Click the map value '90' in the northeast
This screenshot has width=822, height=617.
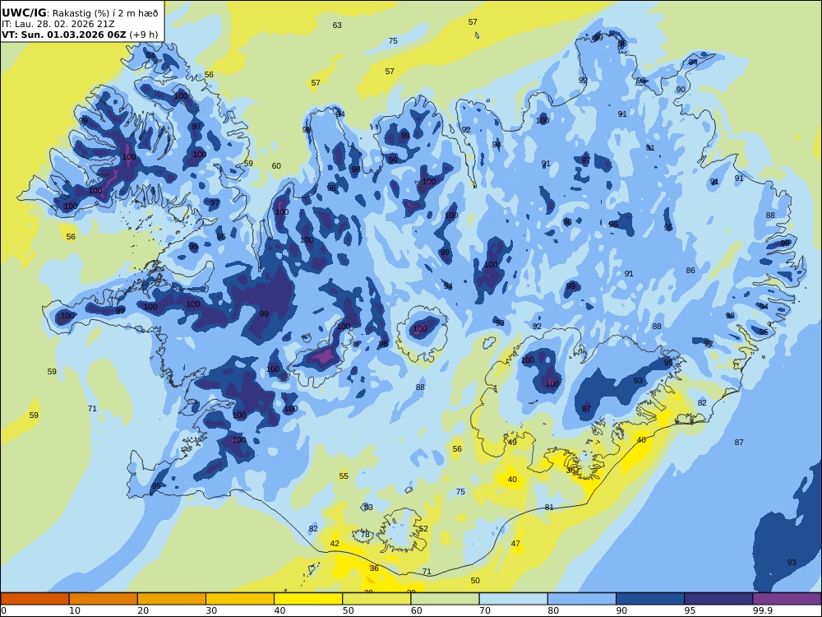pyautogui.click(x=681, y=89)
